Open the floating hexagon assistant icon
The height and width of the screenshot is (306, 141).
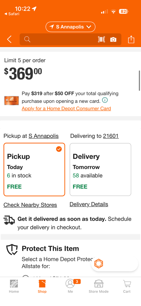(x=99, y=264)
